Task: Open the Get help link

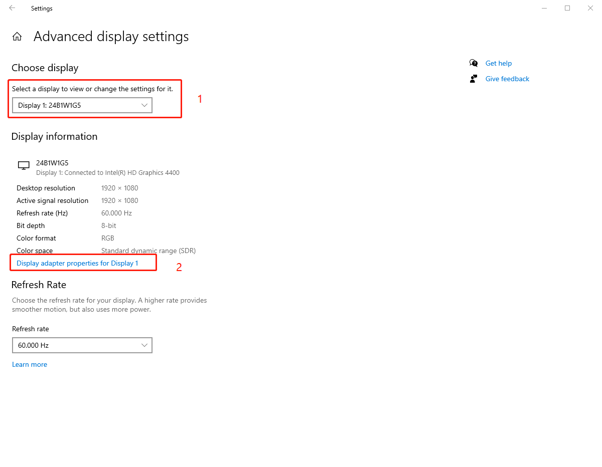Action: coord(498,63)
